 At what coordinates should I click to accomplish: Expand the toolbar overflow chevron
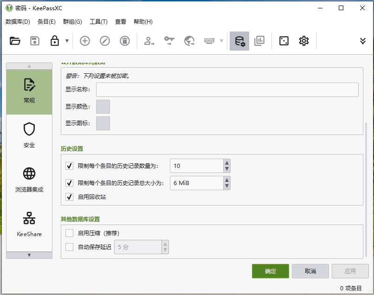point(363,41)
